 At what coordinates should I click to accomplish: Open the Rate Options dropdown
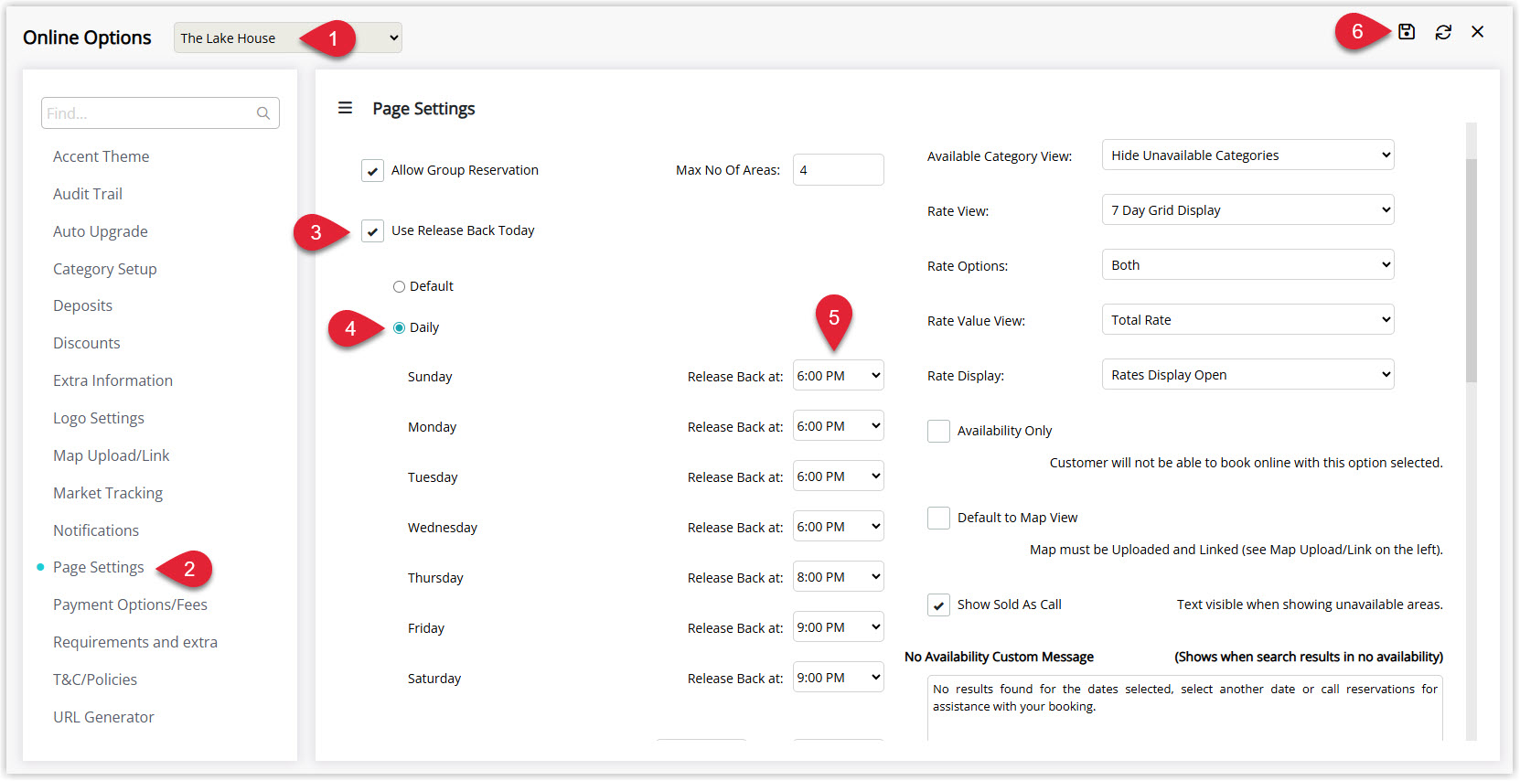1247,264
